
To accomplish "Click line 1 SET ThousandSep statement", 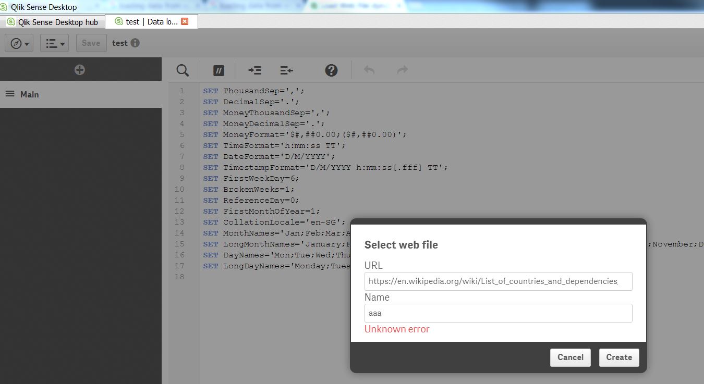I will [253, 91].
